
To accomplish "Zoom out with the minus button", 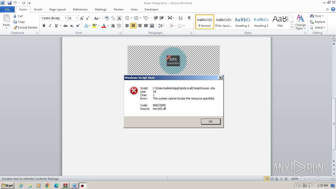I will pos(302,179).
